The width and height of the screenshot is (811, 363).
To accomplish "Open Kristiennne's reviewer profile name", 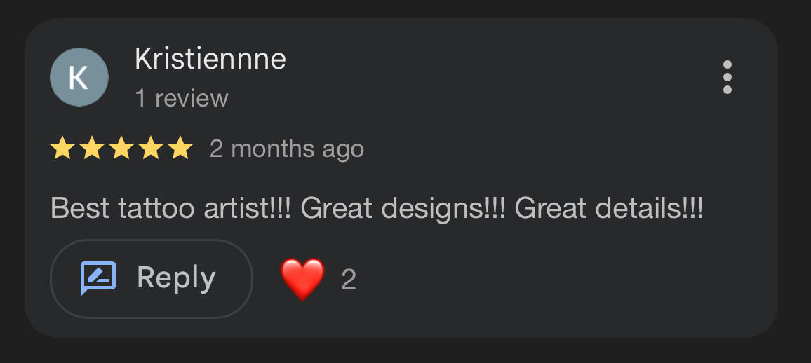I will click(210, 60).
